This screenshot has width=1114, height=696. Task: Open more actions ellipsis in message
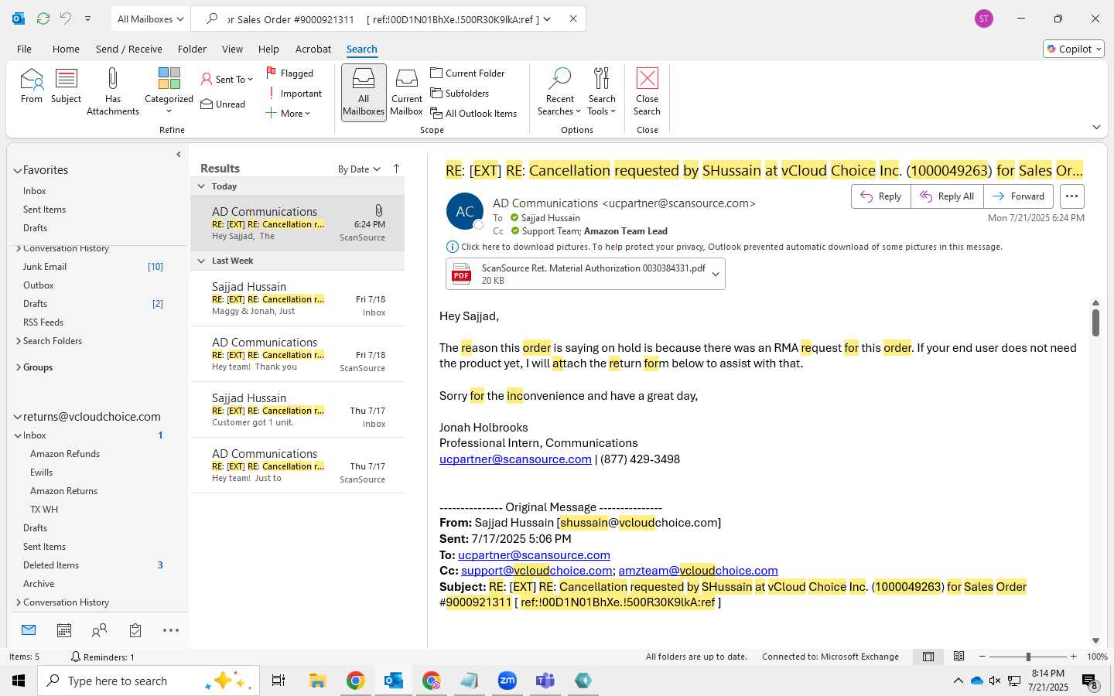coord(1071,196)
